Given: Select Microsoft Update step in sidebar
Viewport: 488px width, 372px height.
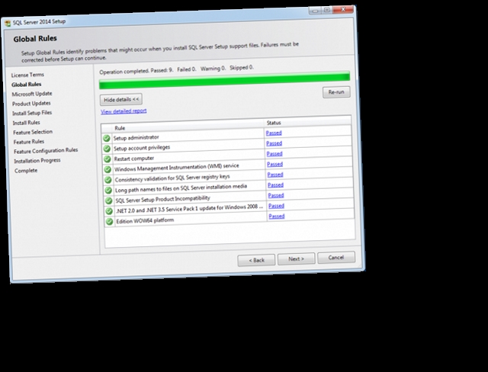Looking at the screenshot, I should click(32, 94).
